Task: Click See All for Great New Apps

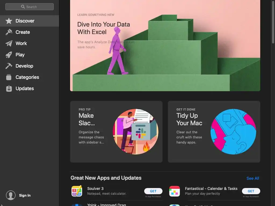Action: tap(253, 178)
